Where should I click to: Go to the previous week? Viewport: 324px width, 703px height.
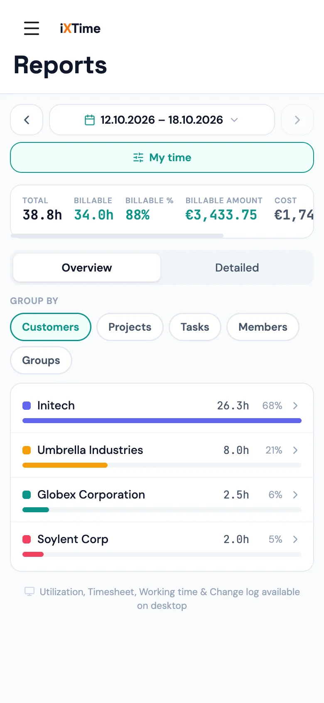click(x=27, y=120)
